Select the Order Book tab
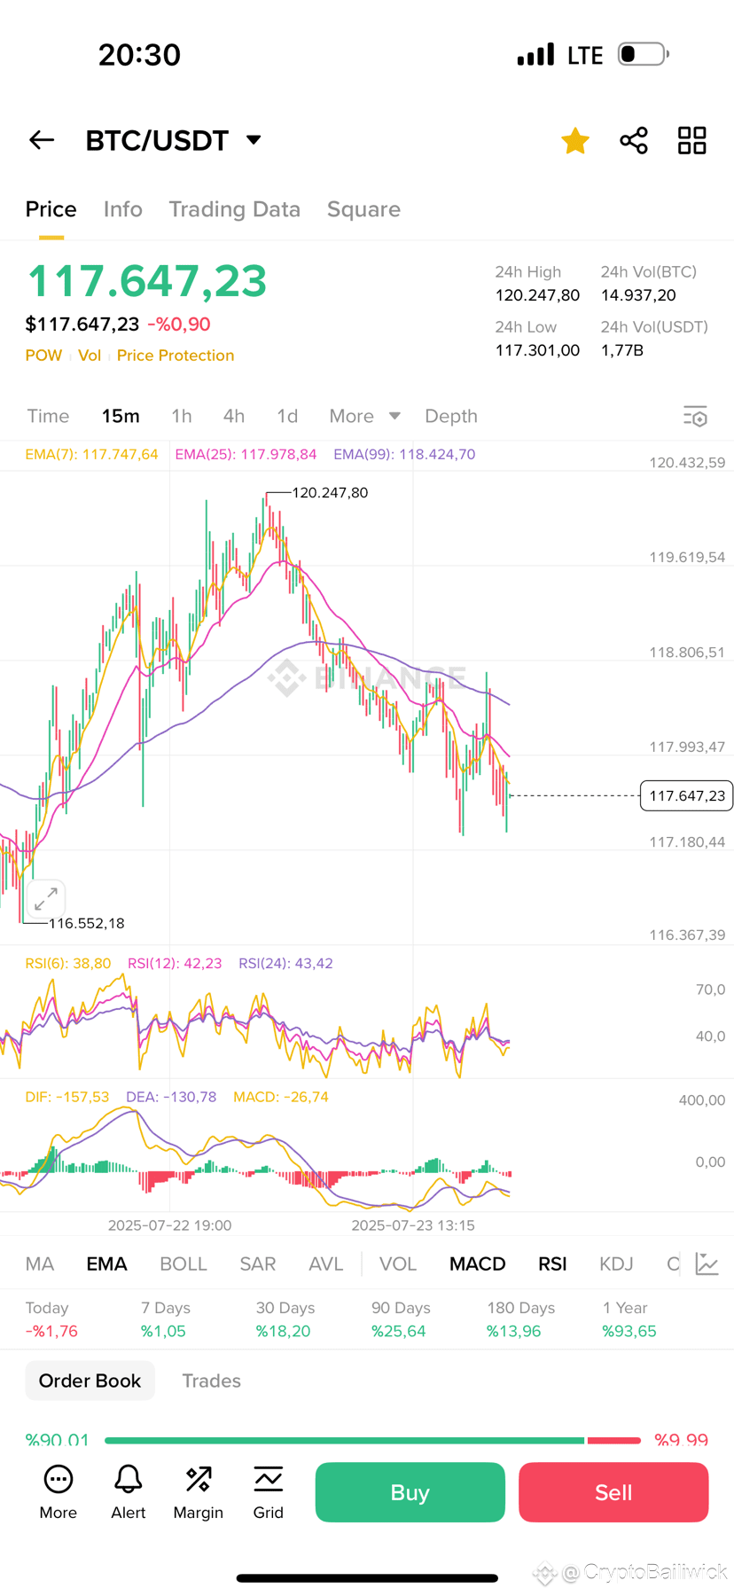 coord(90,1381)
